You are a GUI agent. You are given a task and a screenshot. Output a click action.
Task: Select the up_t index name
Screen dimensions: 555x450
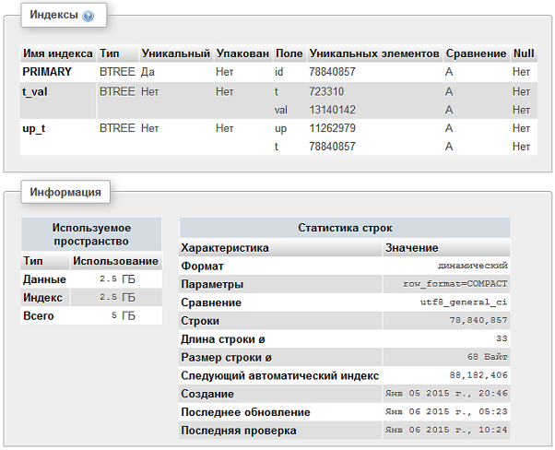[x=33, y=128]
